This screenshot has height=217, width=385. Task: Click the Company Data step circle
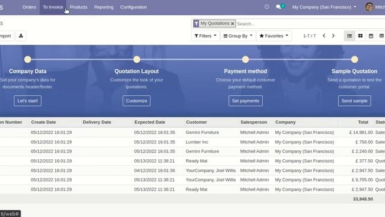(28, 59)
